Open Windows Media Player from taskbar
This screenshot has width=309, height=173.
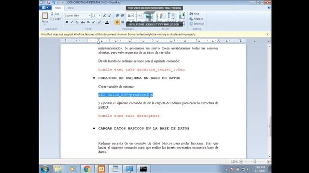point(72,169)
